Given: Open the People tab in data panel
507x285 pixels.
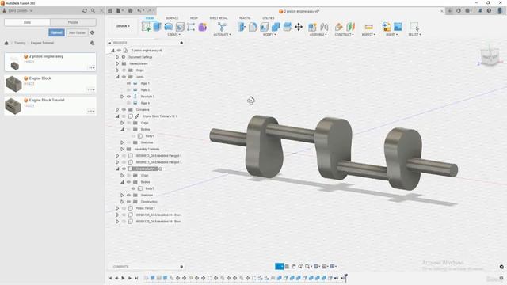Looking at the screenshot, I should [x=73, y=22].
